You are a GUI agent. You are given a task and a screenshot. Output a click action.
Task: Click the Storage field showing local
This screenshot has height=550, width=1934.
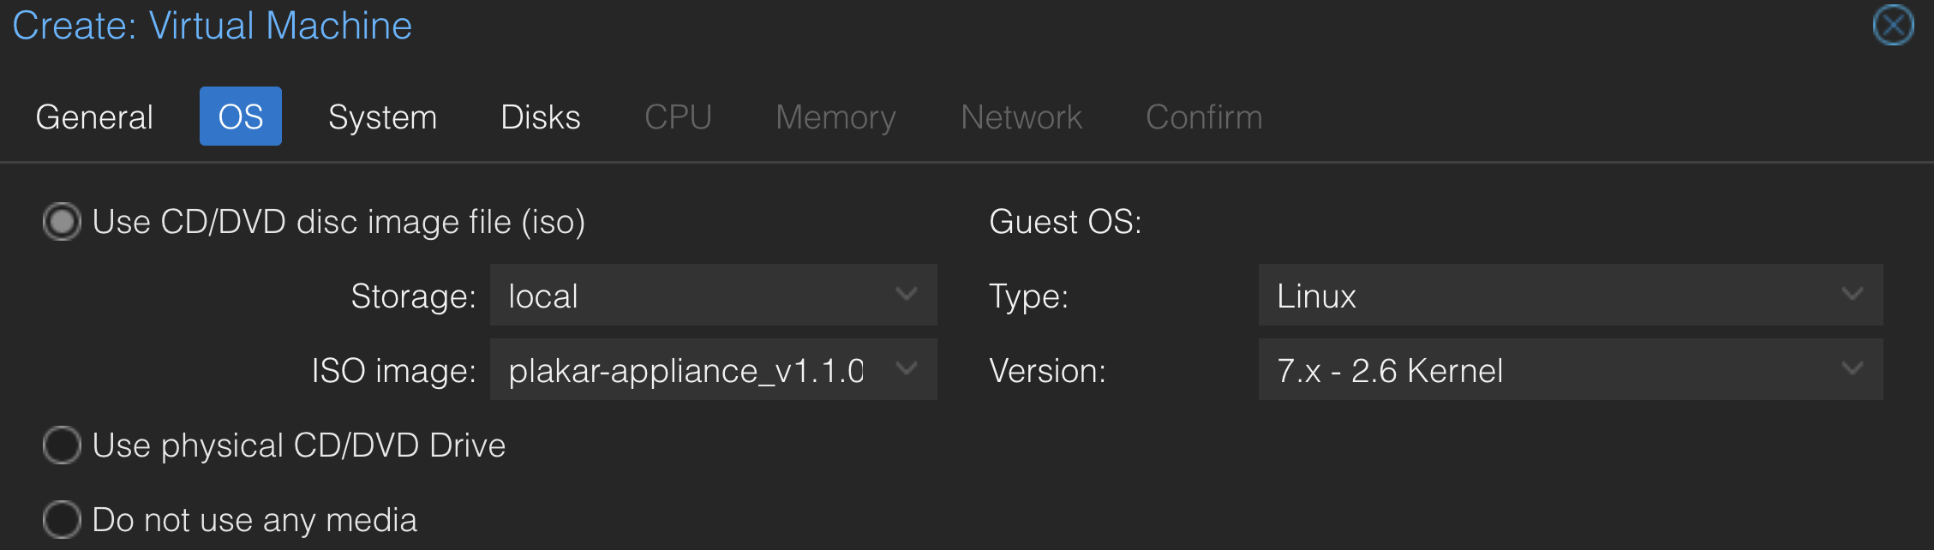[713, 295]
